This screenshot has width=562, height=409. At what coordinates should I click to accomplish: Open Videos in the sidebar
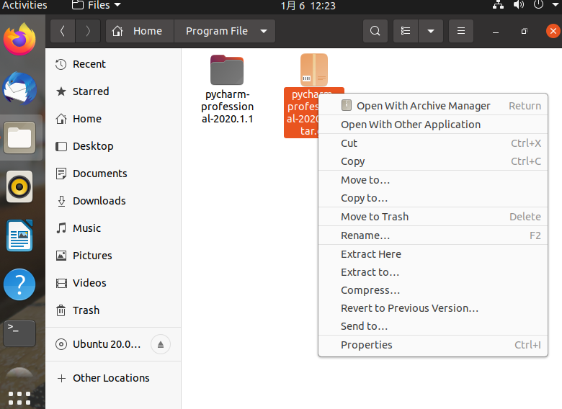point(113,283)
